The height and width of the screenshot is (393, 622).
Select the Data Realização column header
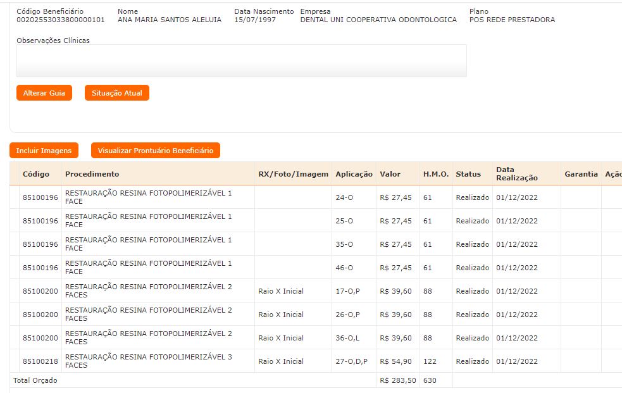516,174
